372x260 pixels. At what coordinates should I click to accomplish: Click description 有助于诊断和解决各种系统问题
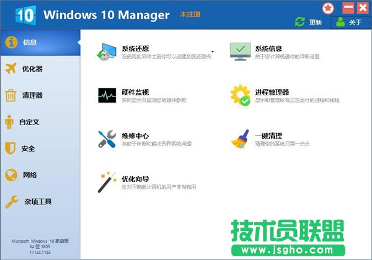click(x=157, y=144)
